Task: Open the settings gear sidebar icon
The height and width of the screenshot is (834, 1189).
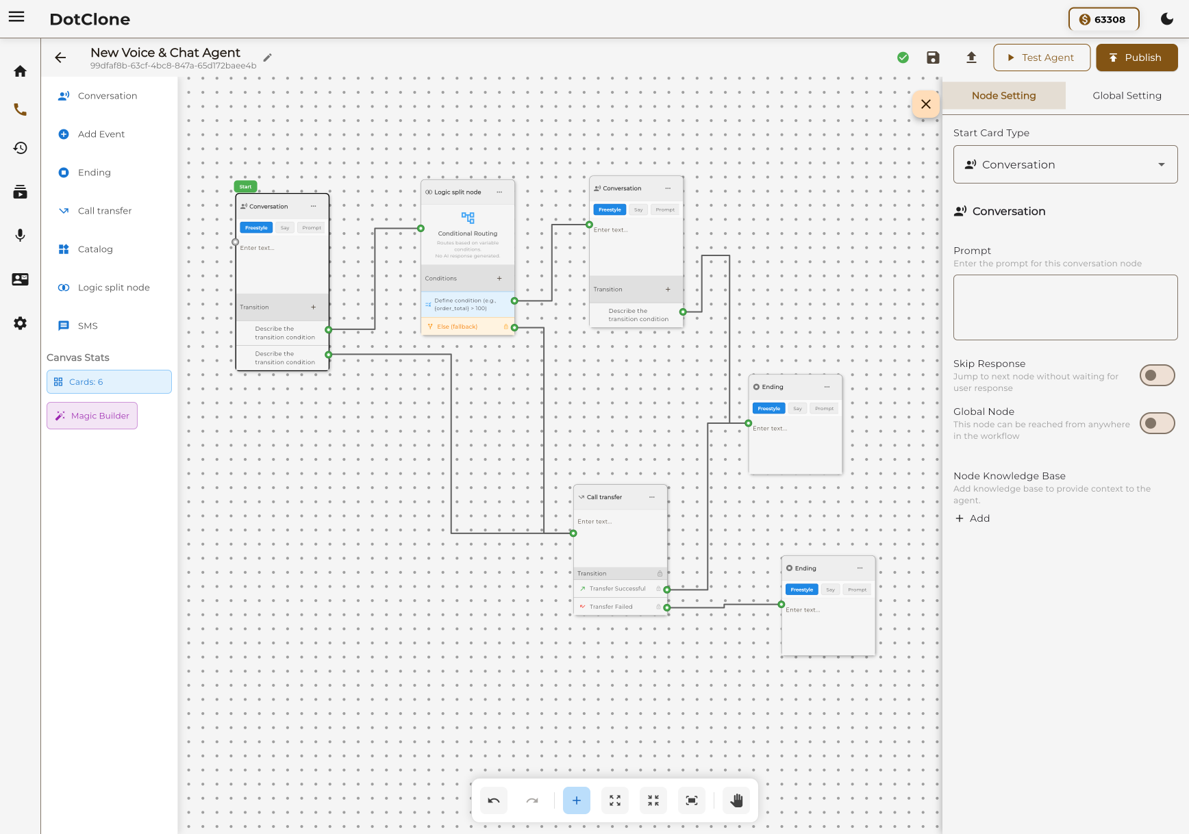Action: (21, 323)
